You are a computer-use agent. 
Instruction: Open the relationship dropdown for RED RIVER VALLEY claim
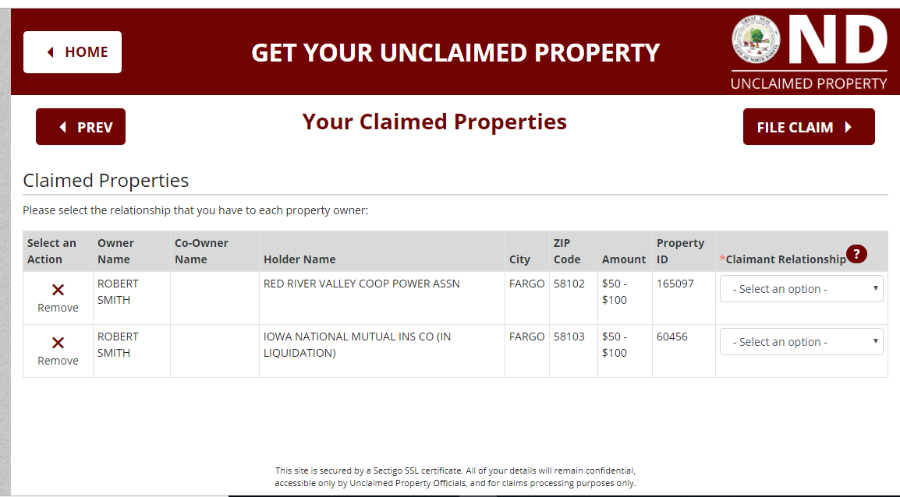[x=801, y=288]
